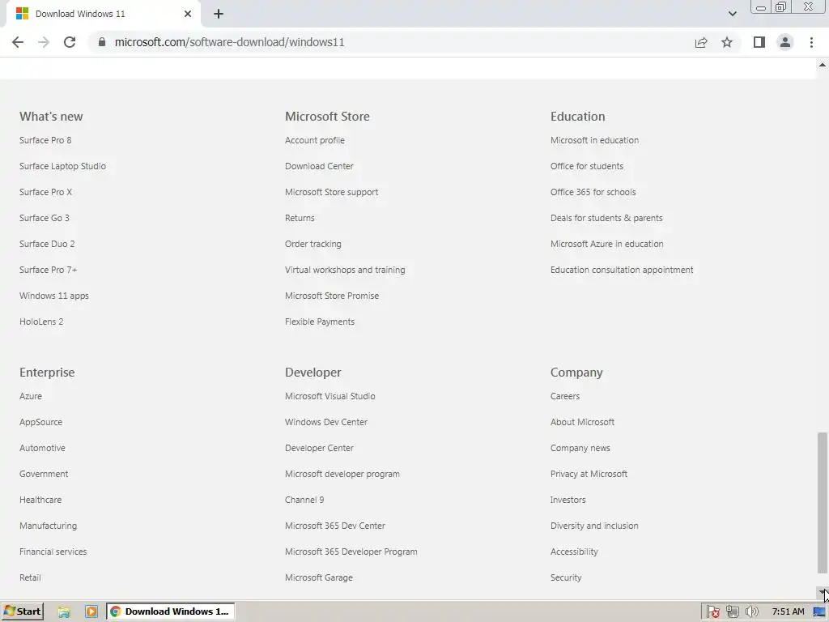The width and height of the screenshot is (829, 622).
Task: Select the Download Windows 11 browser tab
Action: point(103,14)
